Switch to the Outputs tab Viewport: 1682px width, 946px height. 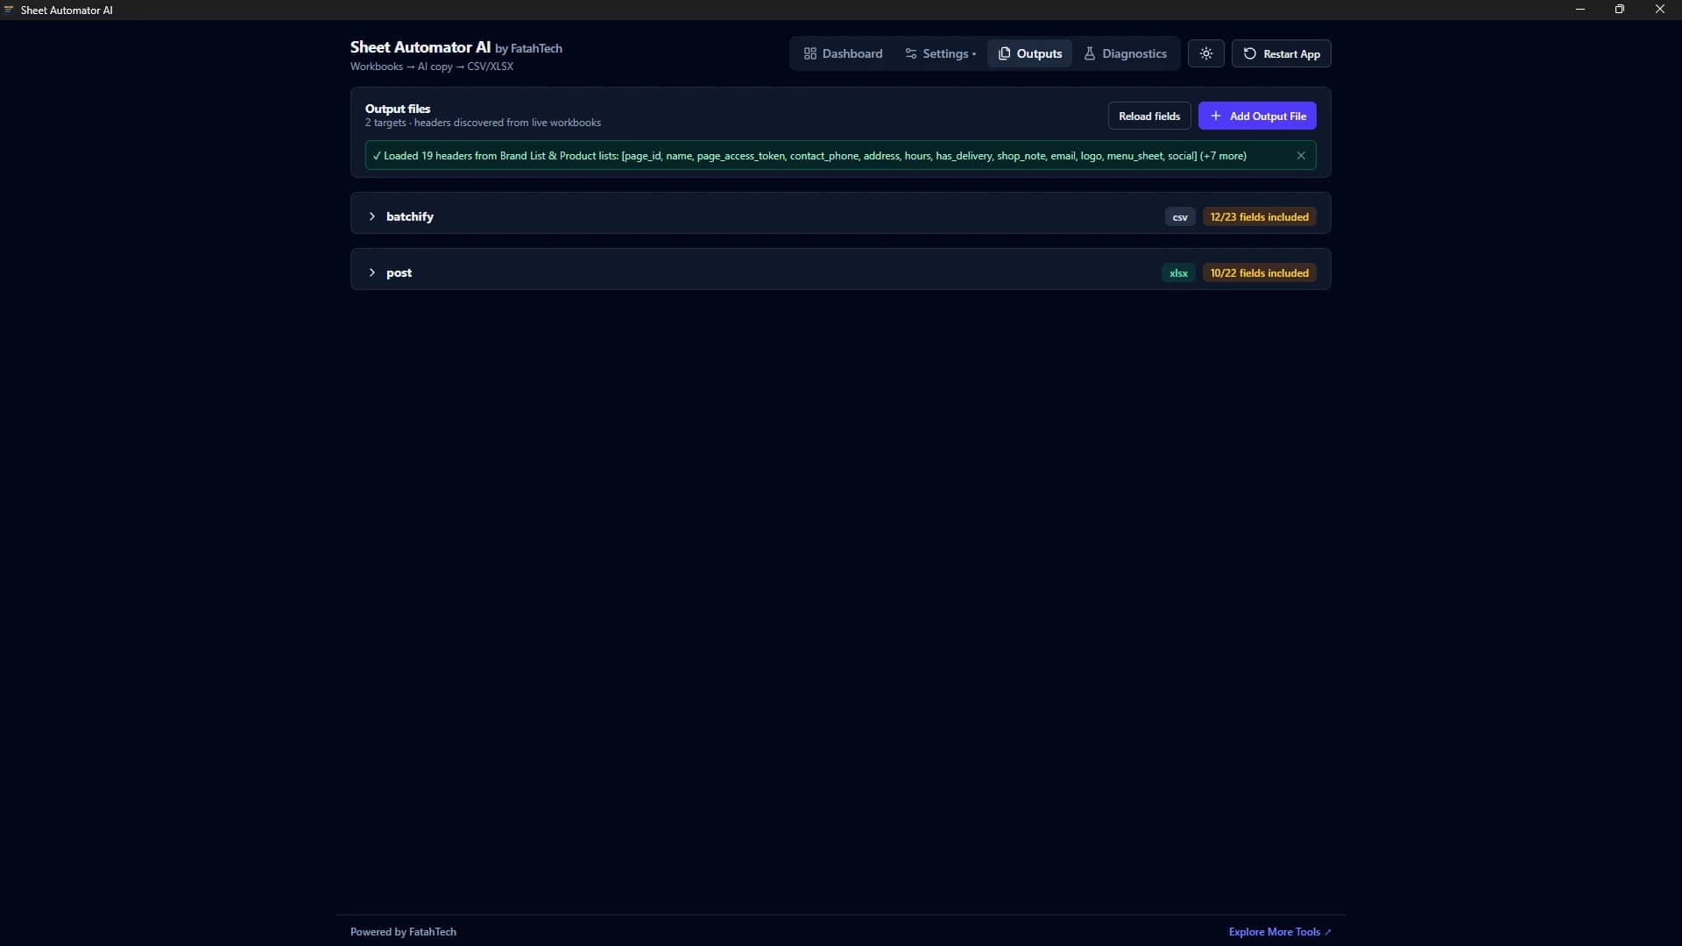point(1029,53)
